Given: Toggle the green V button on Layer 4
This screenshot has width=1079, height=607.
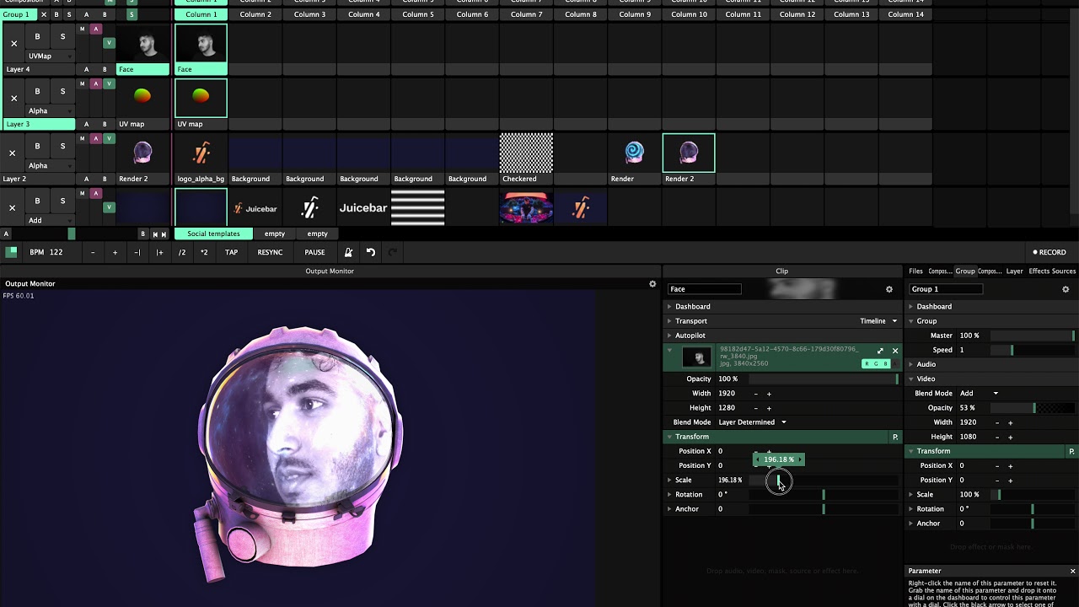Looking at the screenshot, I should 109,43.
